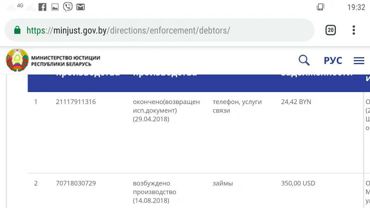Tap the green padlock security icon
Screen dimensions: 370x208
[x=17, y=30]
